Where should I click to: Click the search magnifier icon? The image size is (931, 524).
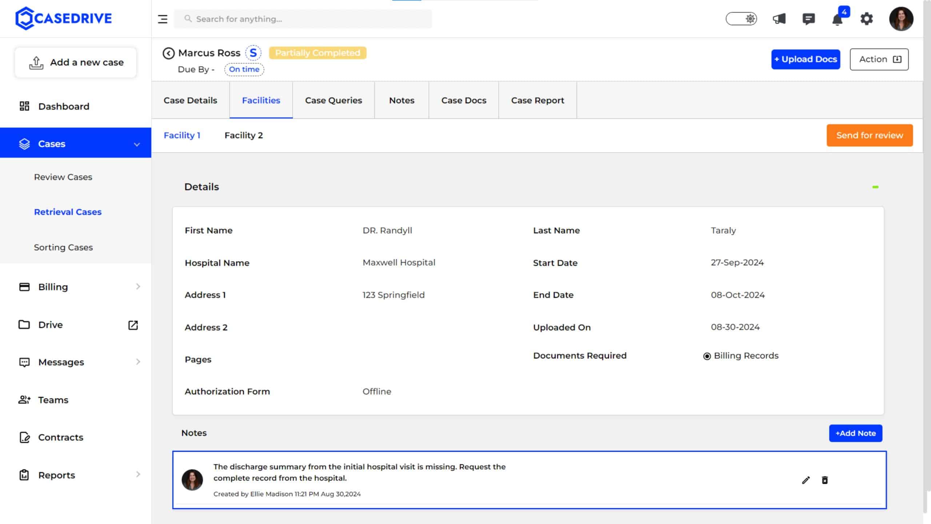188,19
